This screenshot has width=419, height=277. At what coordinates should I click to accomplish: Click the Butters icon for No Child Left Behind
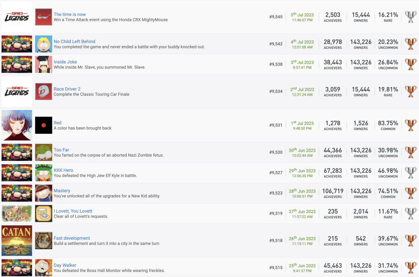click(44, 44)
